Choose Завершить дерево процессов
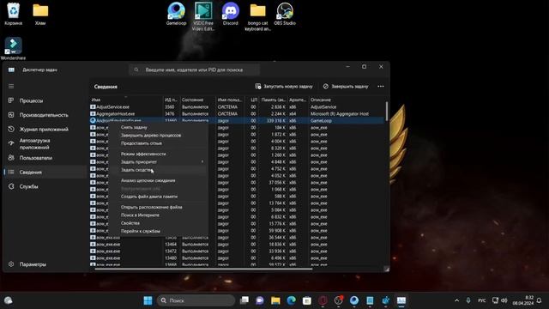This screenshot has width=549, height=309. click(x=151, y=136)
